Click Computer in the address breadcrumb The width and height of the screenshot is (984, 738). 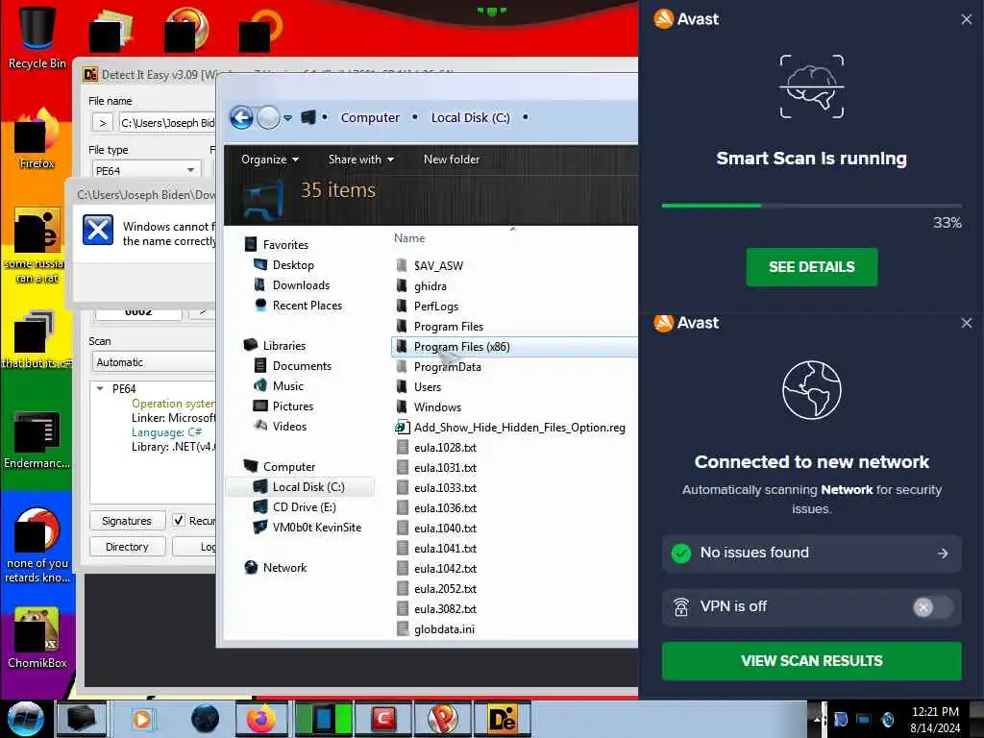[x=370, y=117]
